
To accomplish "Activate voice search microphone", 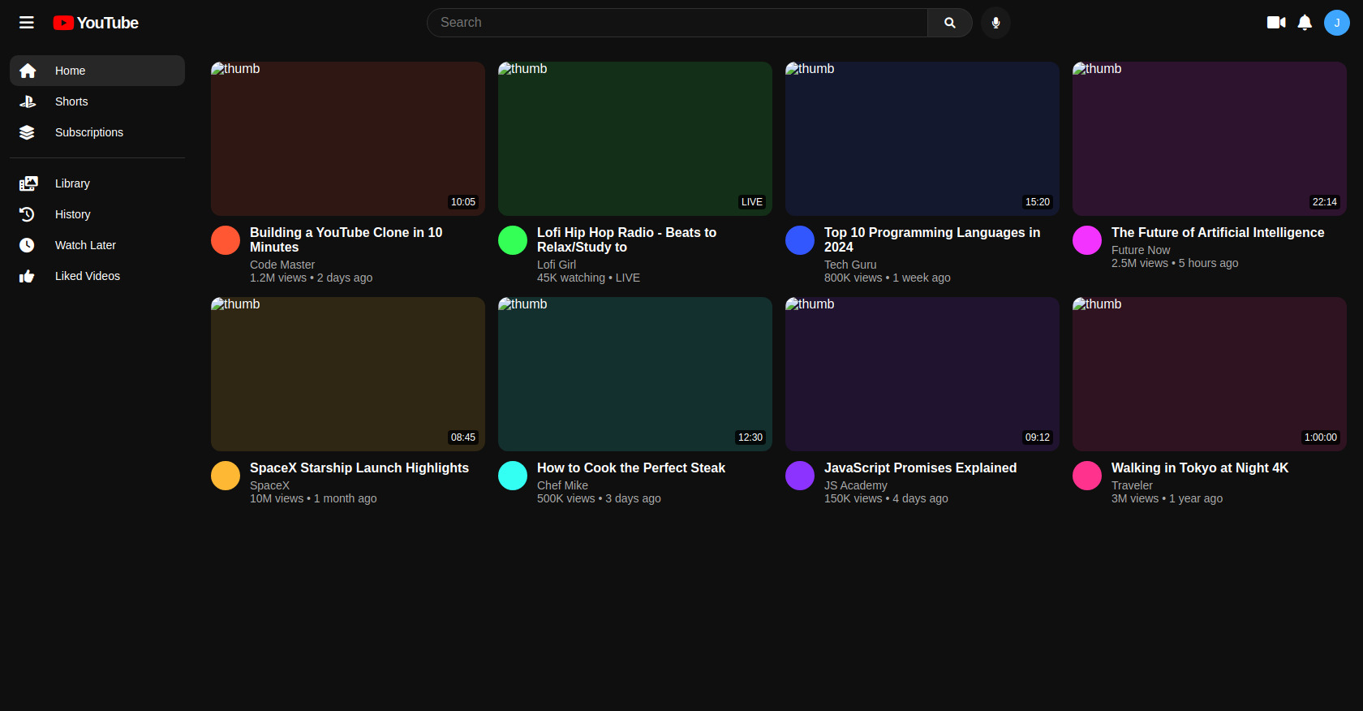I will point(995,23).
